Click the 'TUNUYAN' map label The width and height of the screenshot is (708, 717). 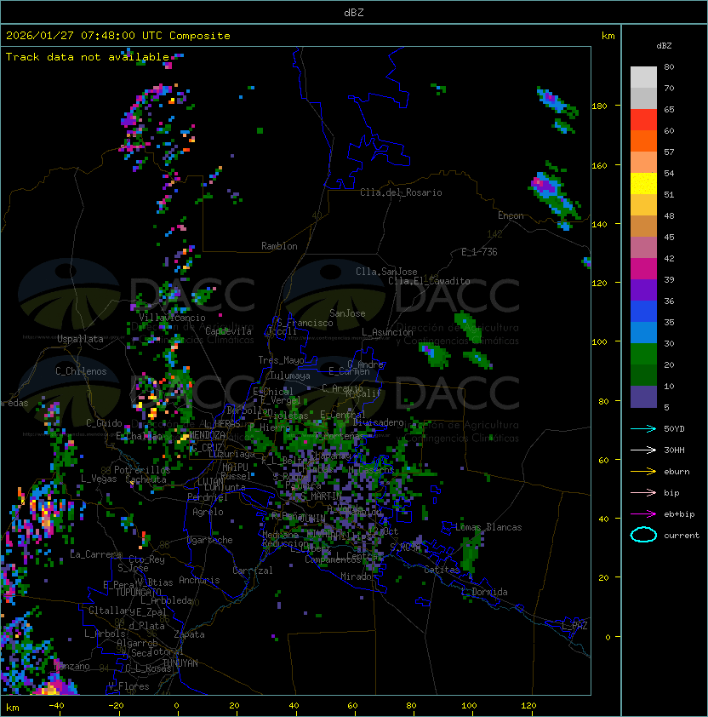tap(180, 663)
